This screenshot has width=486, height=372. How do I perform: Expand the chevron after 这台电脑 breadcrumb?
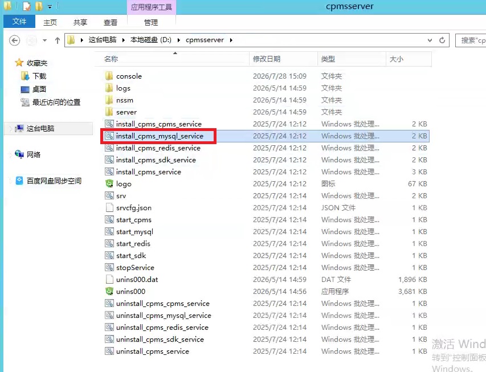point(124,40)
